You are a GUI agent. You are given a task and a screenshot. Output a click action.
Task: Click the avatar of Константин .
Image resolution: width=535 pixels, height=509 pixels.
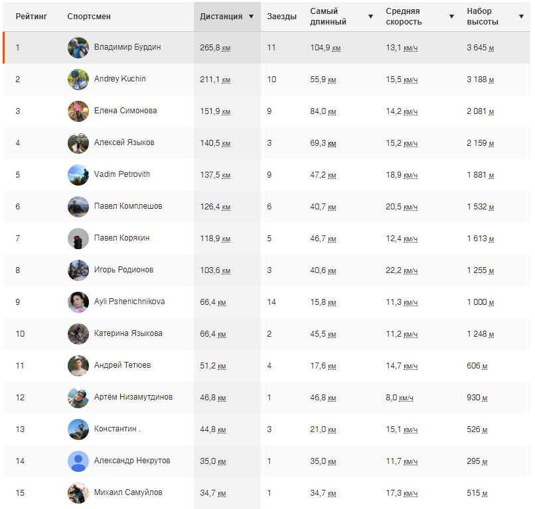[x=78, y=429]
